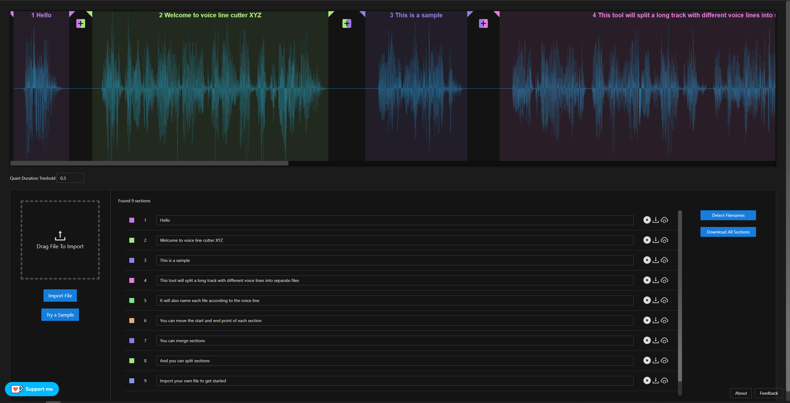This screenshot has height=403, width=790.
Task: Merge sections 1 and 2 with plus icon
Action: [x=81, y=23]
